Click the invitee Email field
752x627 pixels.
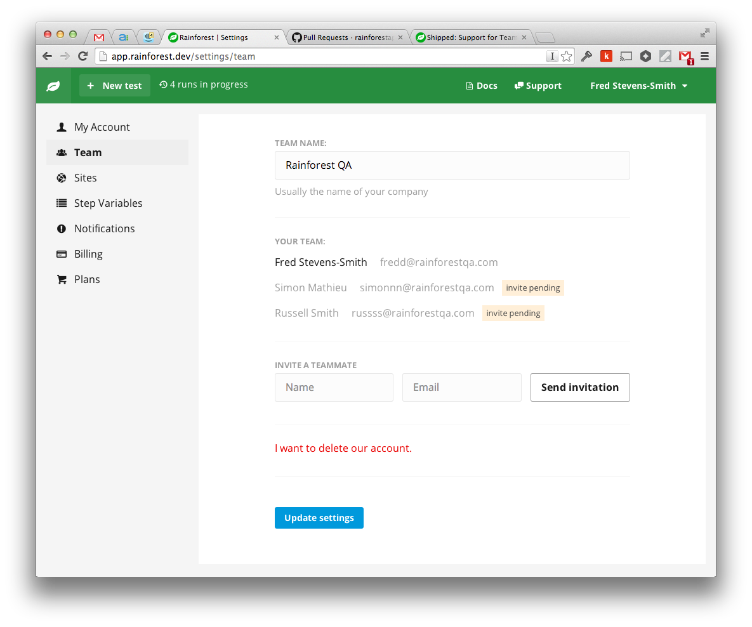(462, 388)
